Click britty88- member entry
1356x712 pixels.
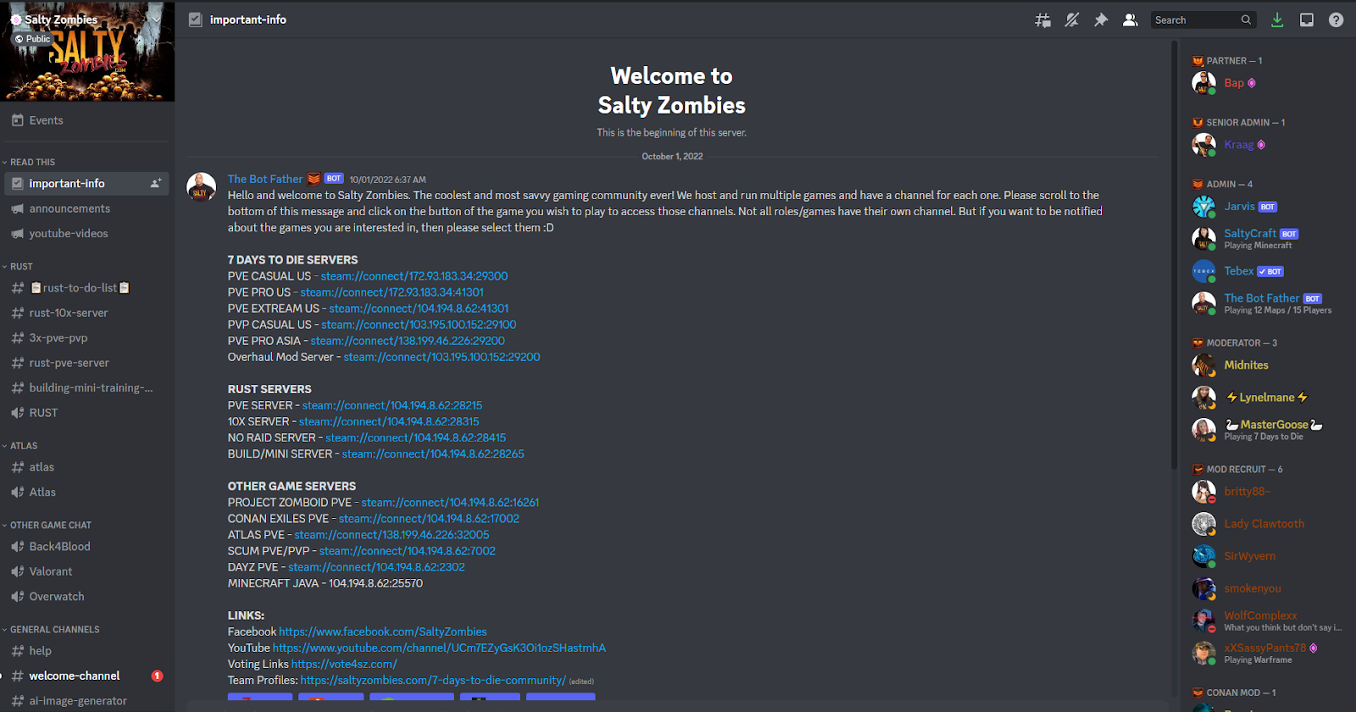(x=1267, y=492)
